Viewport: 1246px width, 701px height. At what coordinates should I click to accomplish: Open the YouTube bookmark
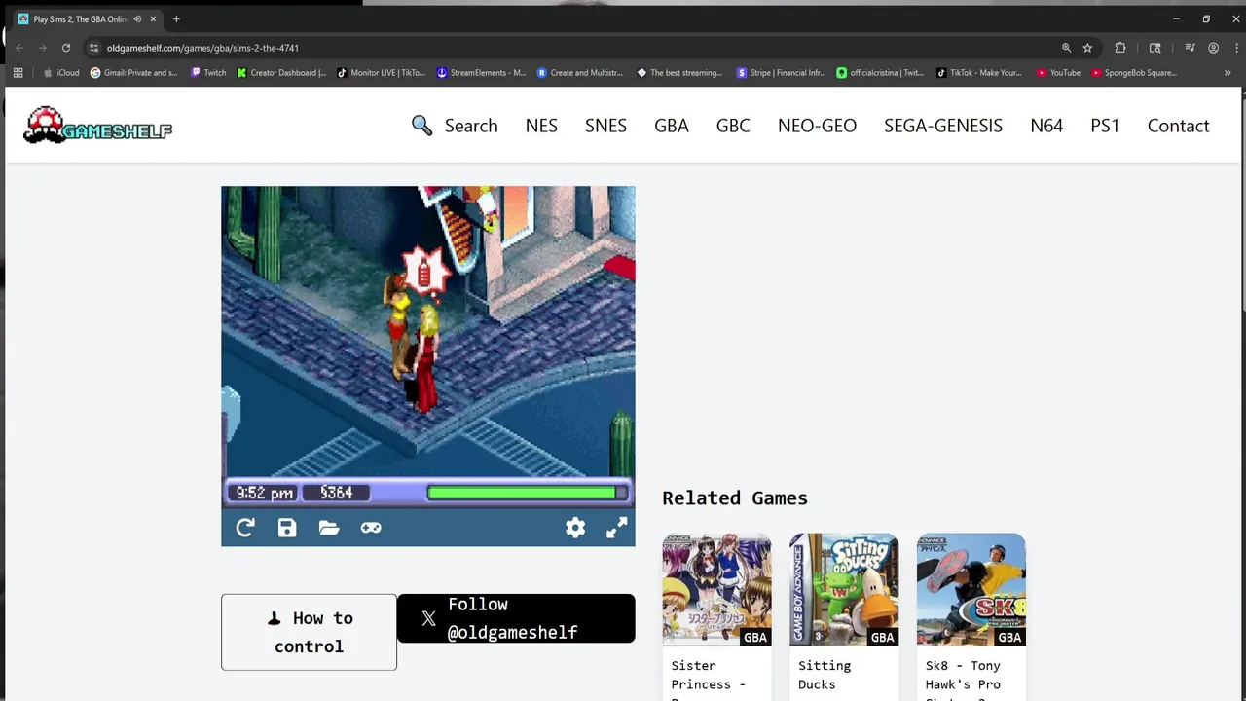(x=1058, y=73)
